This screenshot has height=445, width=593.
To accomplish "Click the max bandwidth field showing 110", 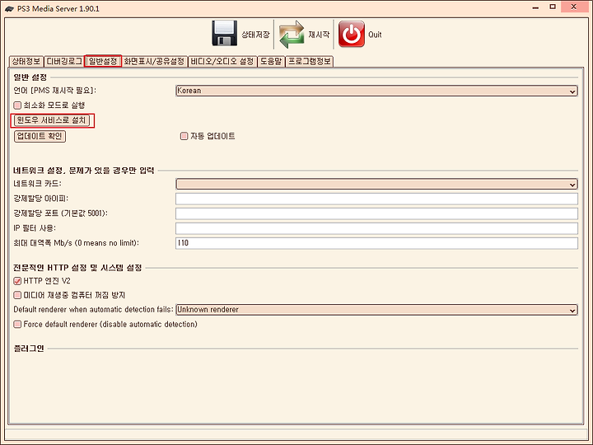I will pyautogui.click(x=376, y=243).
